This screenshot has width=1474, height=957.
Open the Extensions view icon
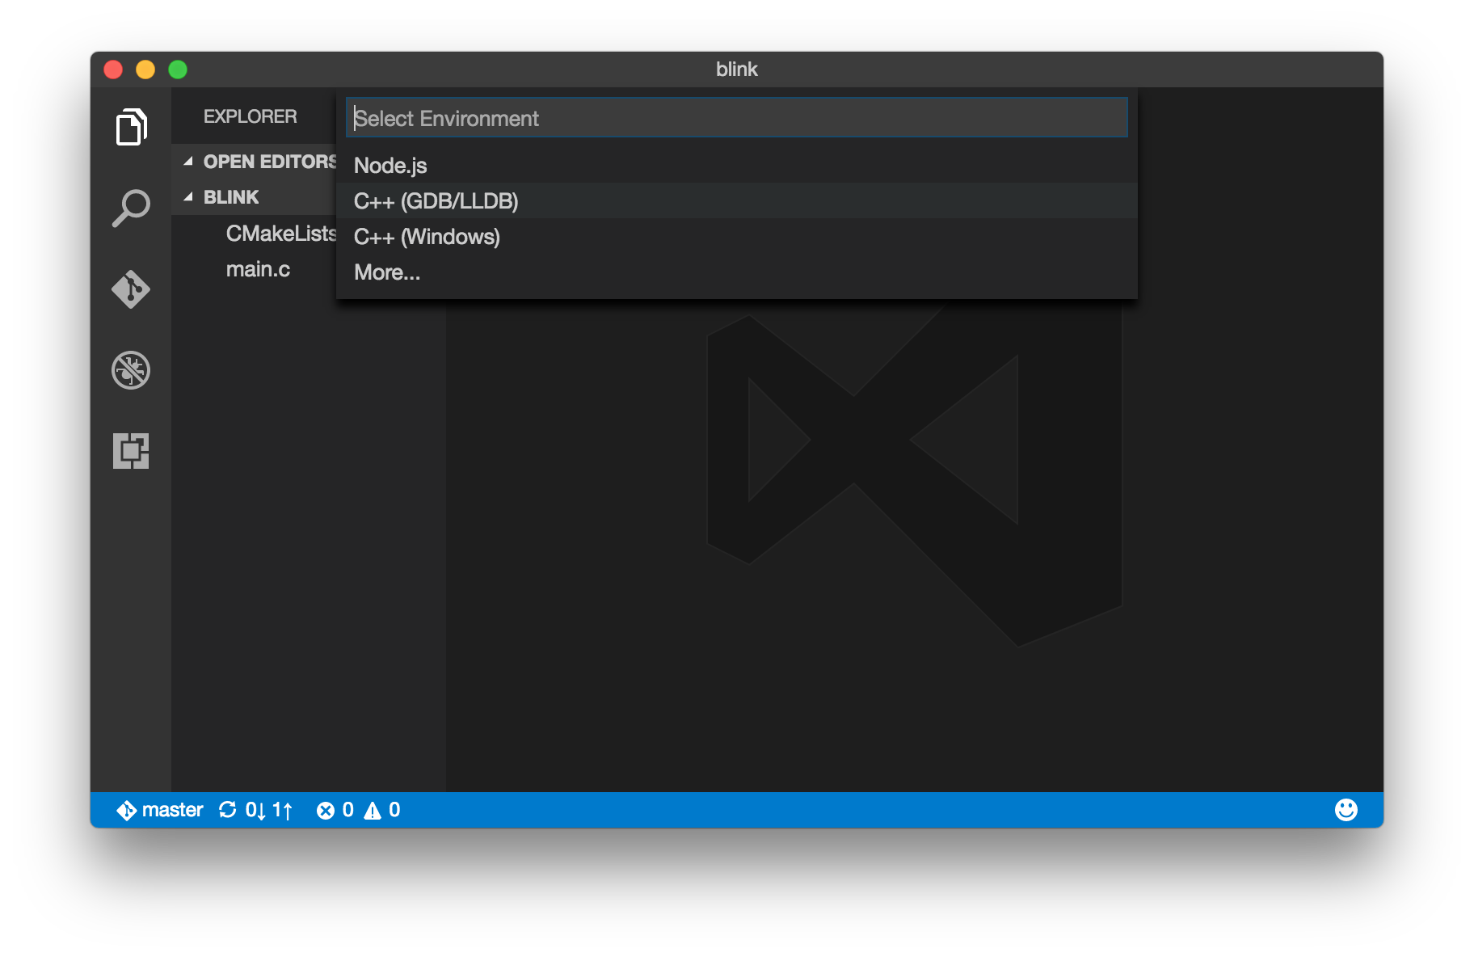pyautogui.click(x=131, y=451)
